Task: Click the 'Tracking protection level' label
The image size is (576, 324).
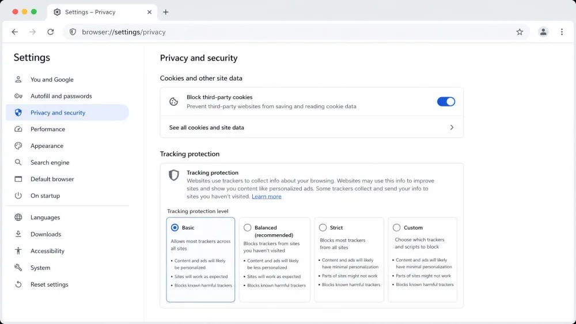Action: (x=198, y=211)
